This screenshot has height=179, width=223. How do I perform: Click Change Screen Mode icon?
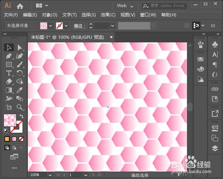point(14,157)
